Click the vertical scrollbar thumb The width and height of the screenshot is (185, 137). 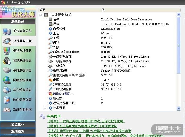click(x=179, y=45)
